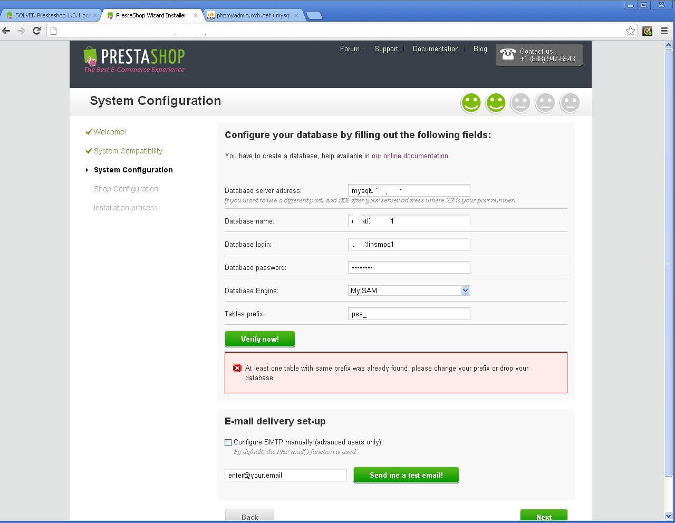
Task: Click the Database Engine label
Action: 252,291
